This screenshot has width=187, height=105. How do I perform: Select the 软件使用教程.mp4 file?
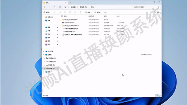coord(70,32)
